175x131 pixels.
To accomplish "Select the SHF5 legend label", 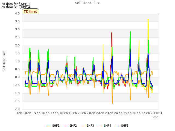I will tap(125, 126).
